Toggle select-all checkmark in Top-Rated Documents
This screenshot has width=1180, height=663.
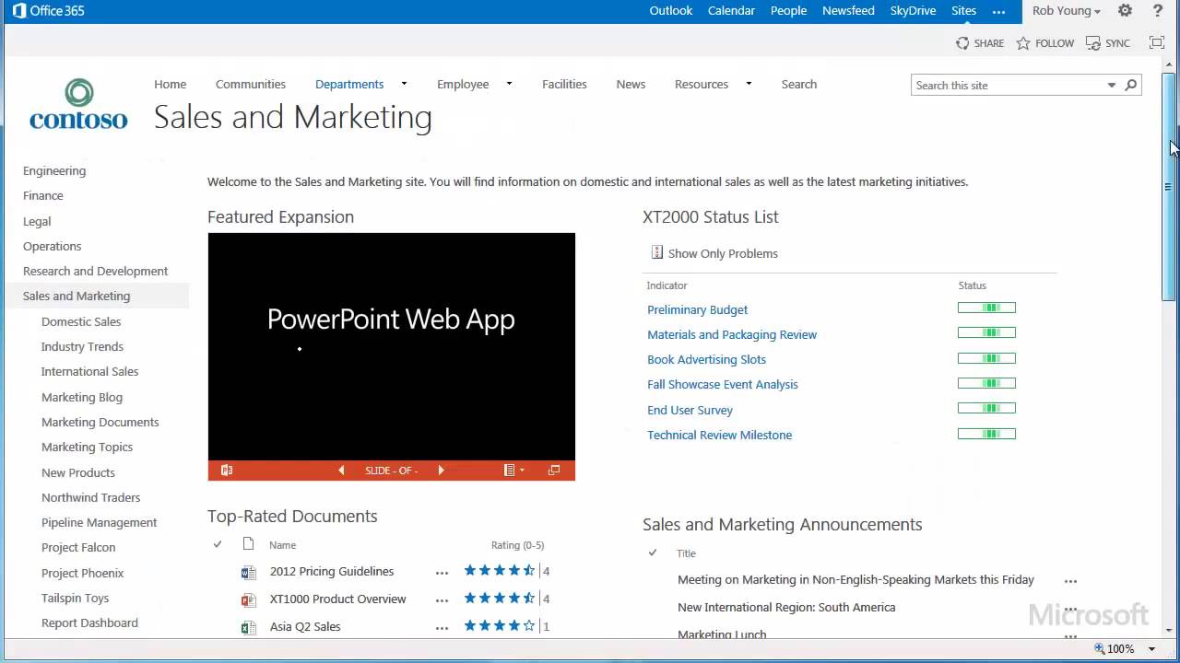pyautogui.click(x=218, y=544)
